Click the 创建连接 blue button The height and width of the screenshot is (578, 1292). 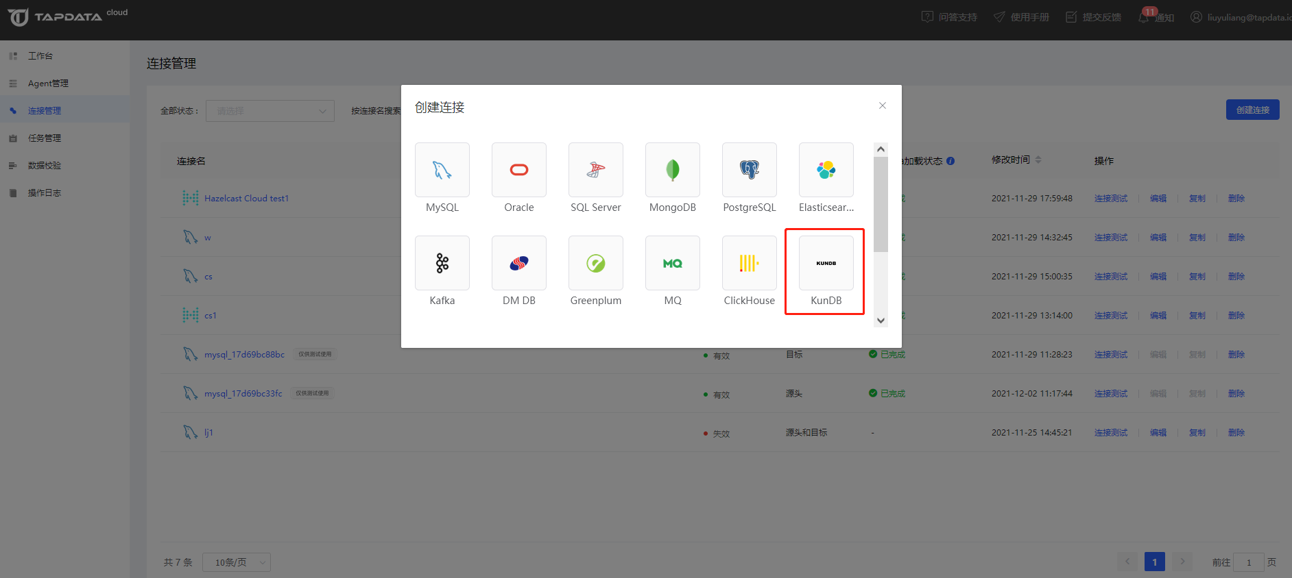pyautogui.click(x=1252, y=110)
